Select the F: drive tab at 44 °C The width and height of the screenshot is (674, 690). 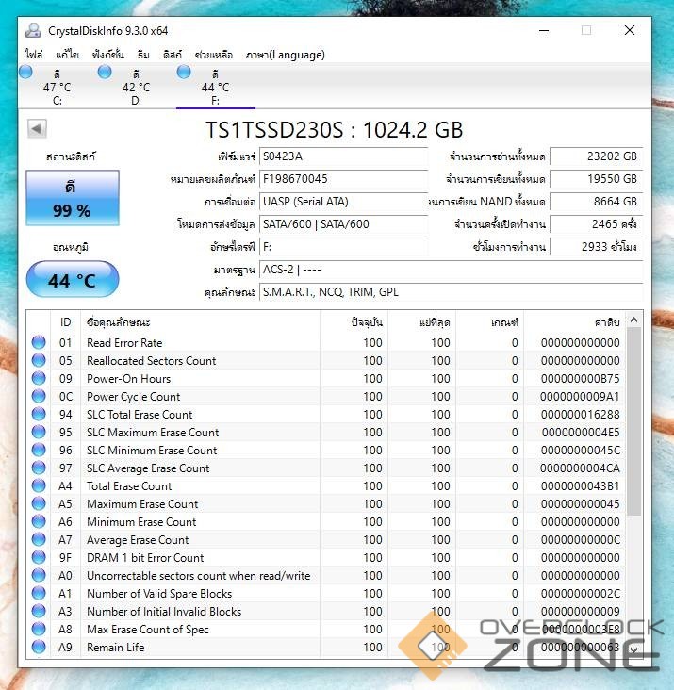pos(216,87)
